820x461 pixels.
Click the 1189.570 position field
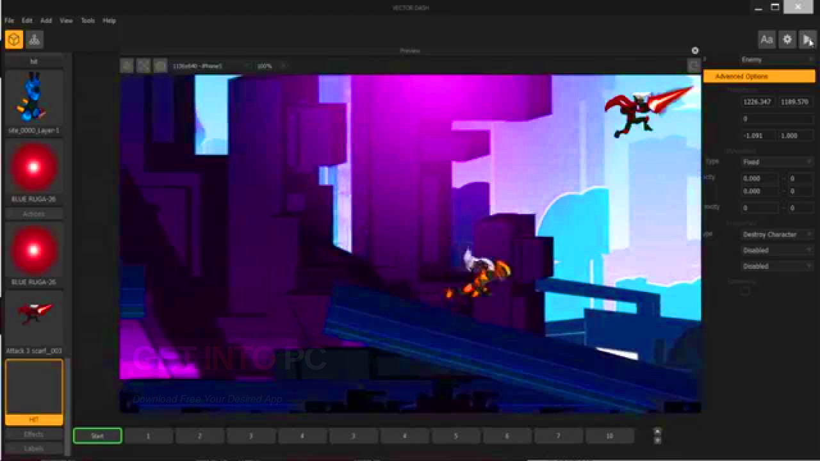[x=795, y=102]
